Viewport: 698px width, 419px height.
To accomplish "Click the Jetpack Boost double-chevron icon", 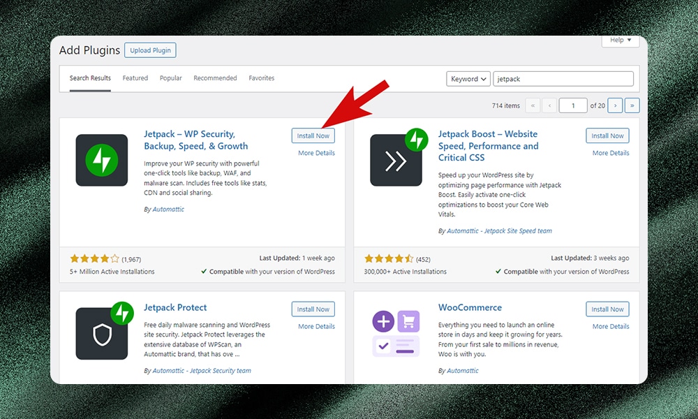I will click(x=396, y=160).
